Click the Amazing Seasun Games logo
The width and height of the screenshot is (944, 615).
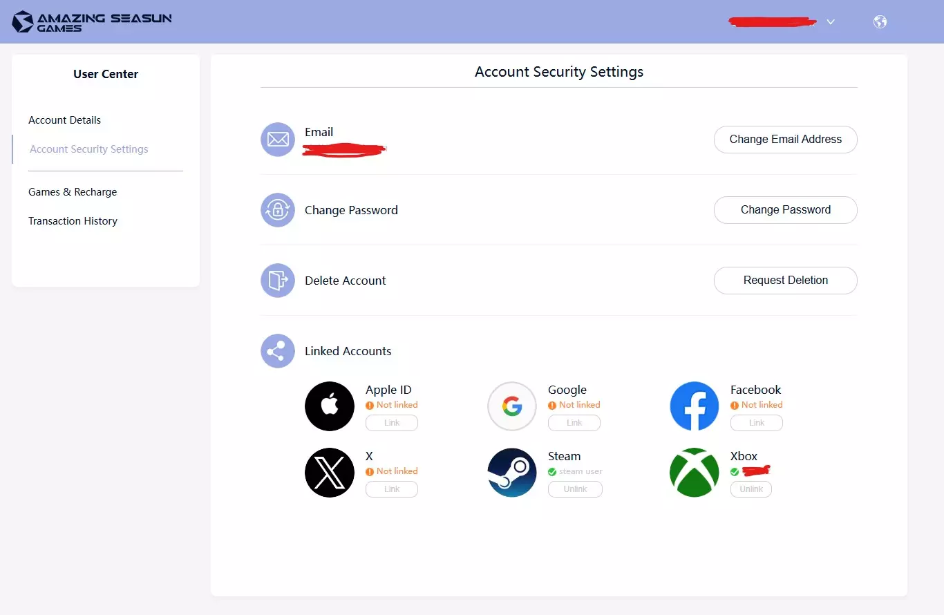click(92, 21)
